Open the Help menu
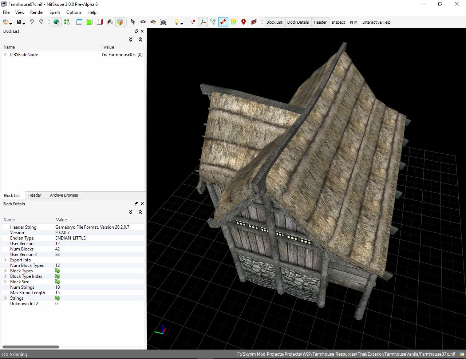 tap(92, 12)
